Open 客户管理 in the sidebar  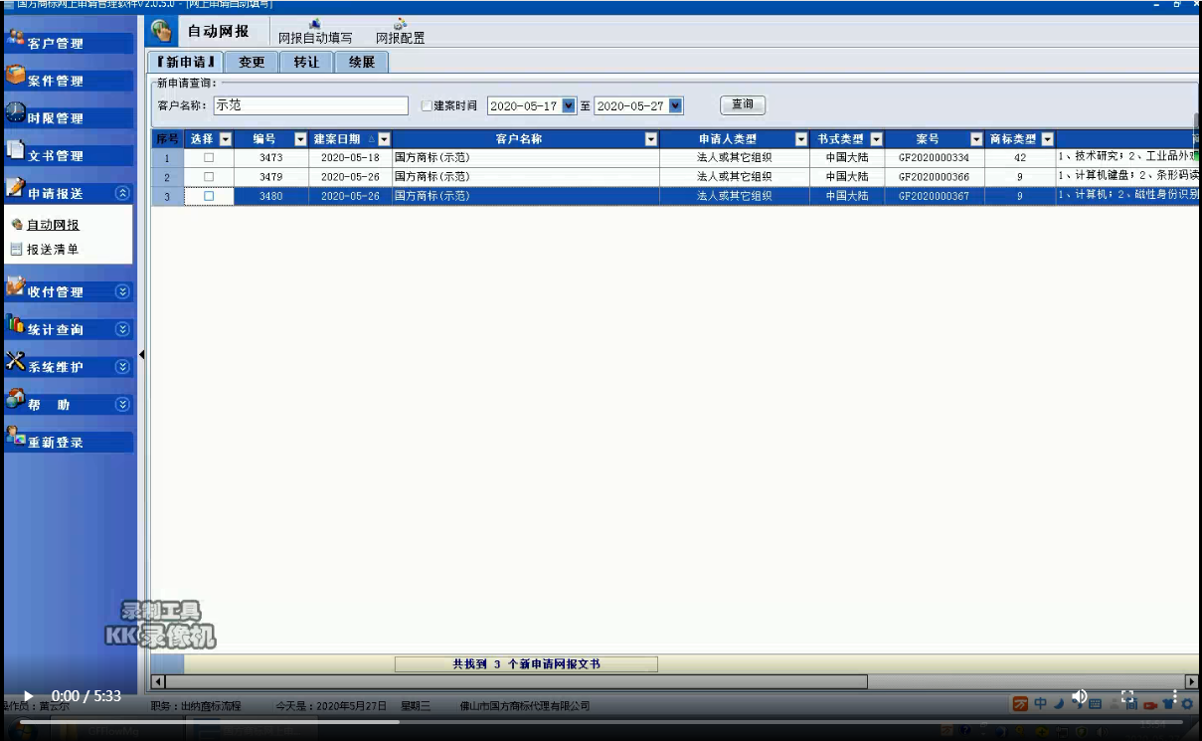click(x=68, y=43)
